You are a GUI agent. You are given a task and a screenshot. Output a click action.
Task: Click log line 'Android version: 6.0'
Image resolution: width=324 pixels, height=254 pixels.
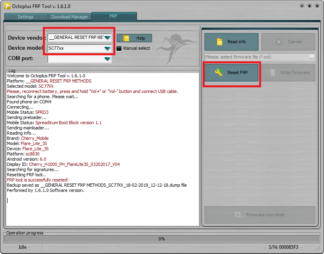pos(26,159)
